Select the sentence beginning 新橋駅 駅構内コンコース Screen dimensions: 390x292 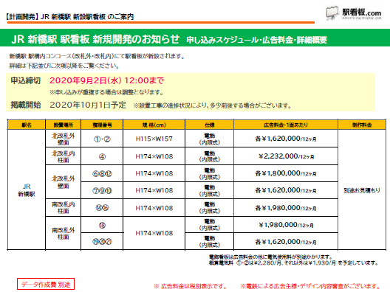pyautogui.click(x=97, y=56)
